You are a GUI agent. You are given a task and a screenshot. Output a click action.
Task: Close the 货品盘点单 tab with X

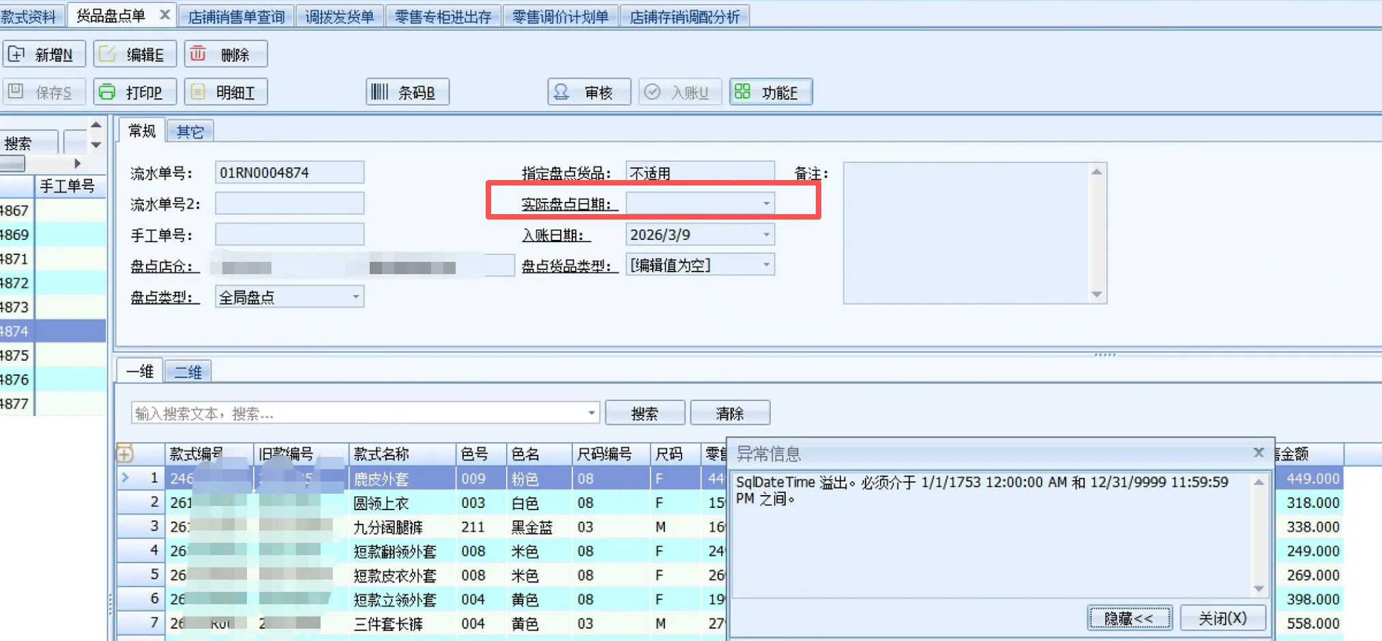[x=164, y=15]
